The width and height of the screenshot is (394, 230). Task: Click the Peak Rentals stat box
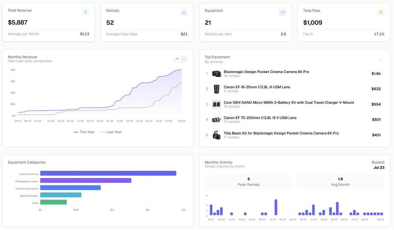pos(249,182)
